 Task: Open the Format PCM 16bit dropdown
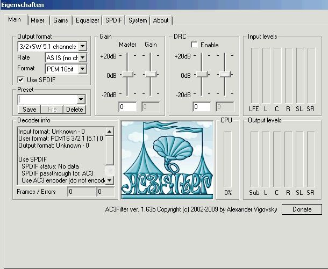(x=82, y=69)
